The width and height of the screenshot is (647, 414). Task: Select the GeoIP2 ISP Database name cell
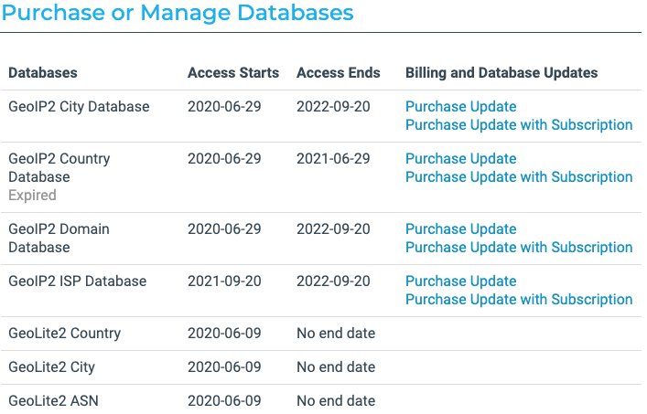(x=78, y=281)
